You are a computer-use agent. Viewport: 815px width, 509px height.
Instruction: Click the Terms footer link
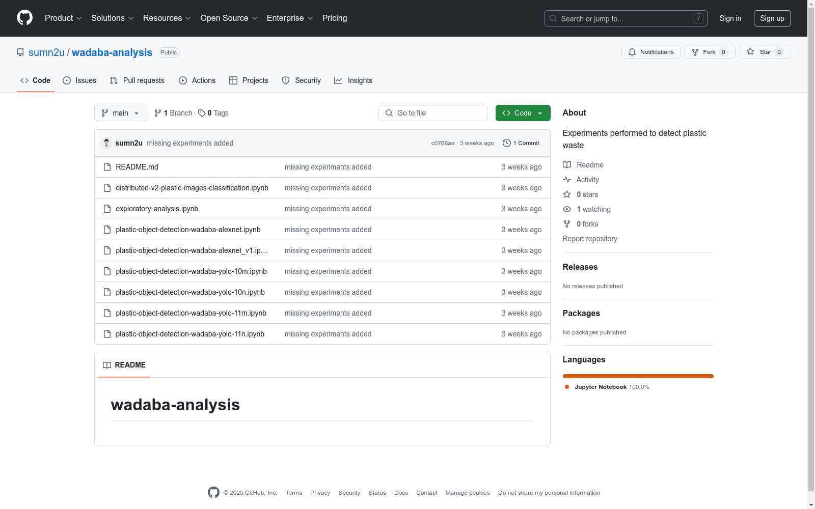pos(294,493)
